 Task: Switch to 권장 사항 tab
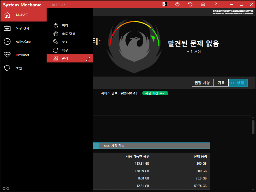(x=202, y=83)
